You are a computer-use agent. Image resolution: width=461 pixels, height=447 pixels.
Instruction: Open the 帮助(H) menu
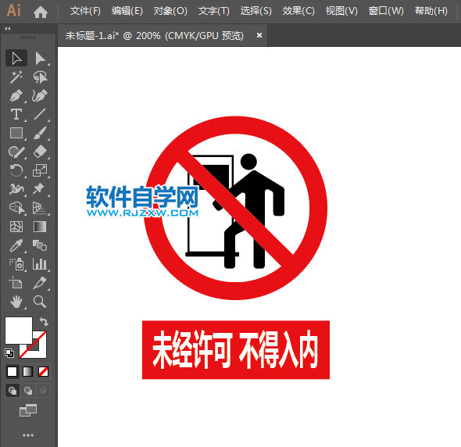(431, 11)
